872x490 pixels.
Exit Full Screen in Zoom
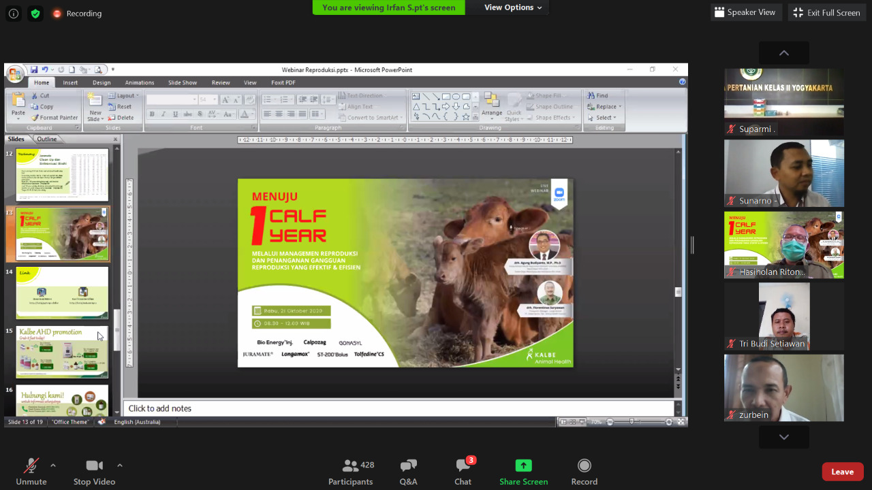tap(826, 12)
